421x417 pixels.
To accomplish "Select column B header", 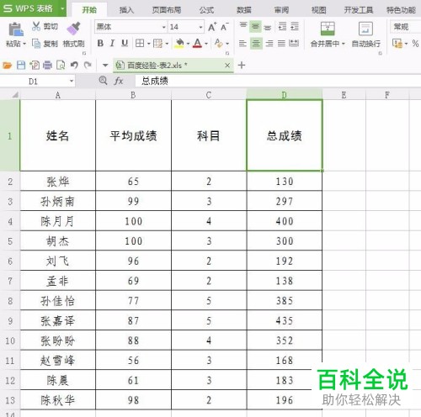I will click(x=133, y=95).
